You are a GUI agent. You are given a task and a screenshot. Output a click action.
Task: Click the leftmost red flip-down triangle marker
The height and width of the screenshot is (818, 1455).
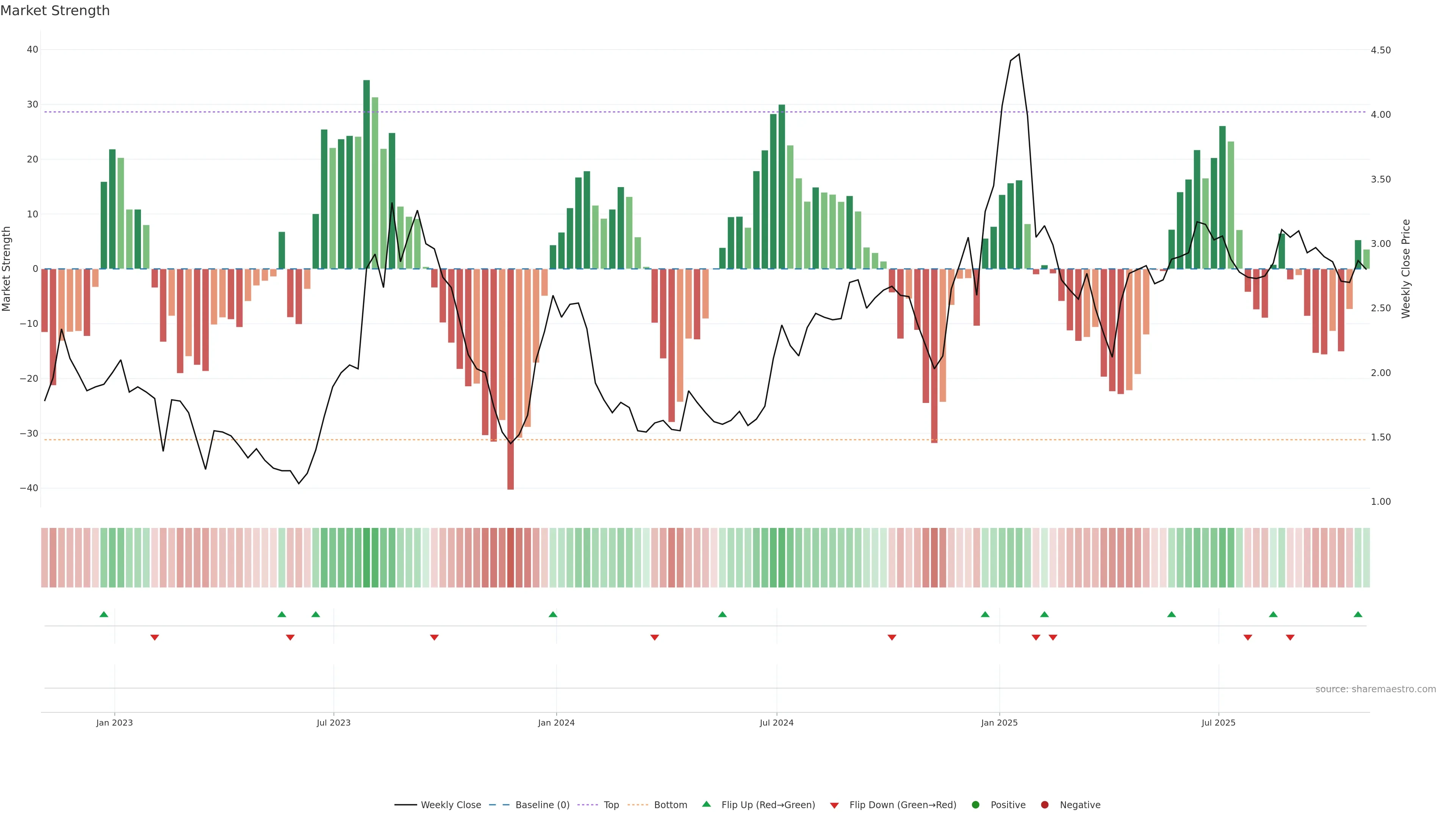(x=155, y=637)
